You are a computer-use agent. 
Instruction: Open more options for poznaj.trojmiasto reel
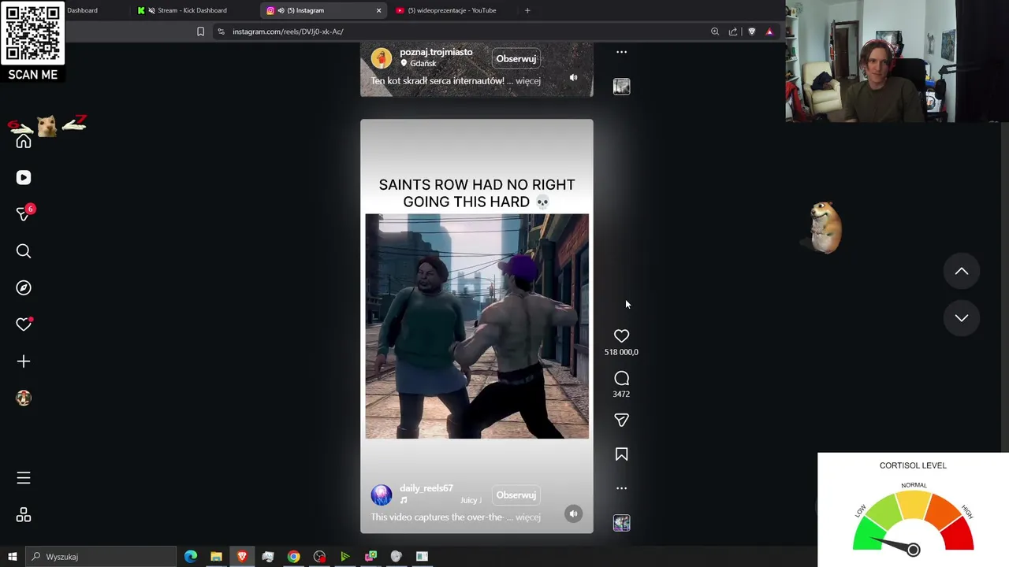(x=621, y=52)
